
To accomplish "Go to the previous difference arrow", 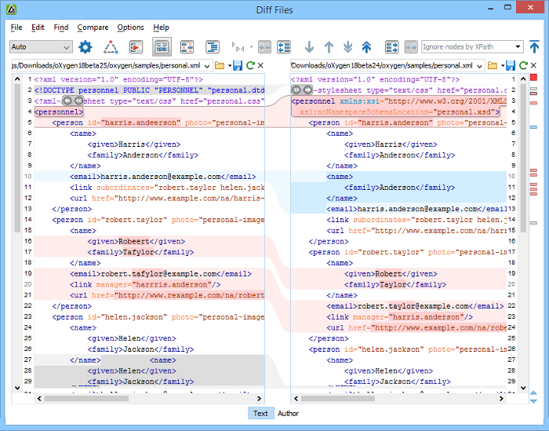I will [x=329, y=47].
